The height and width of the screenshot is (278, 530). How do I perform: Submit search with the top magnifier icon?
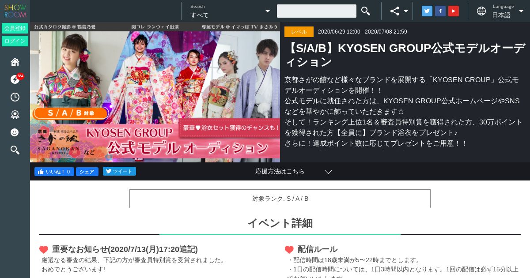[x=366, y=11]
